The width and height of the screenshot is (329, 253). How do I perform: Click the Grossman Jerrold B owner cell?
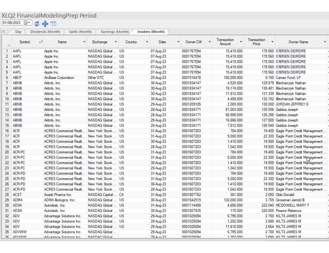(301, 200)
